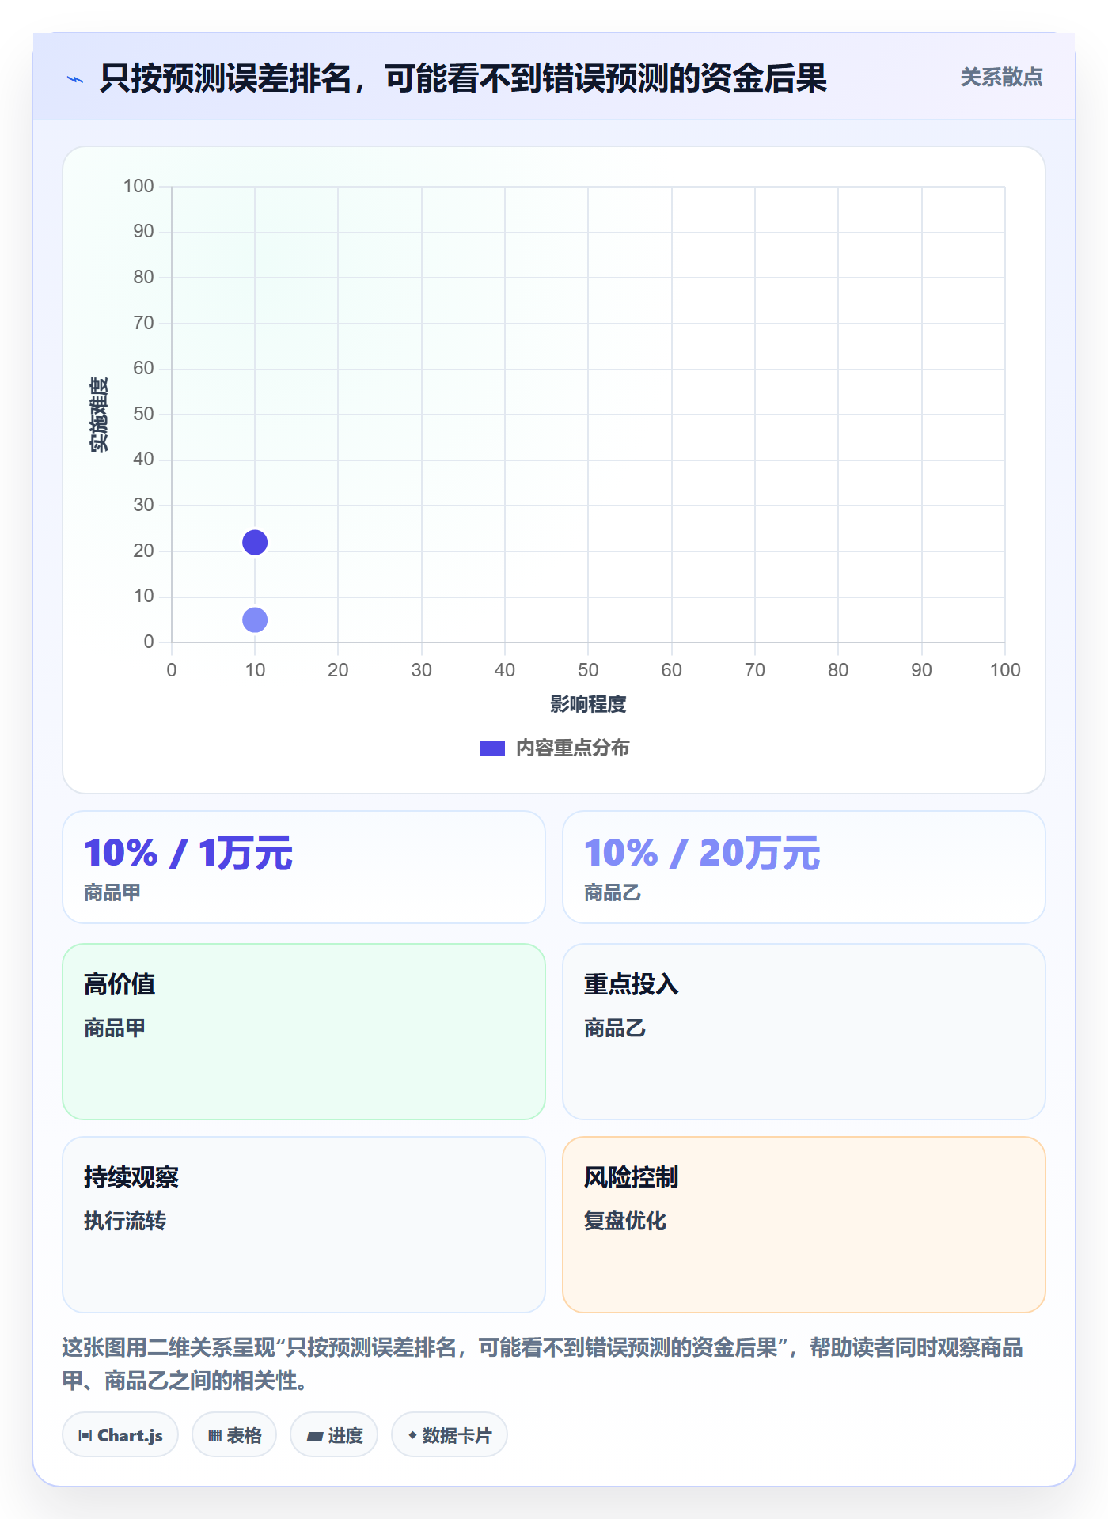This screenshot has width=1108, height=1519.
Task: Select the dark purple scatter point near 20
Action: (x=255, y=543)
